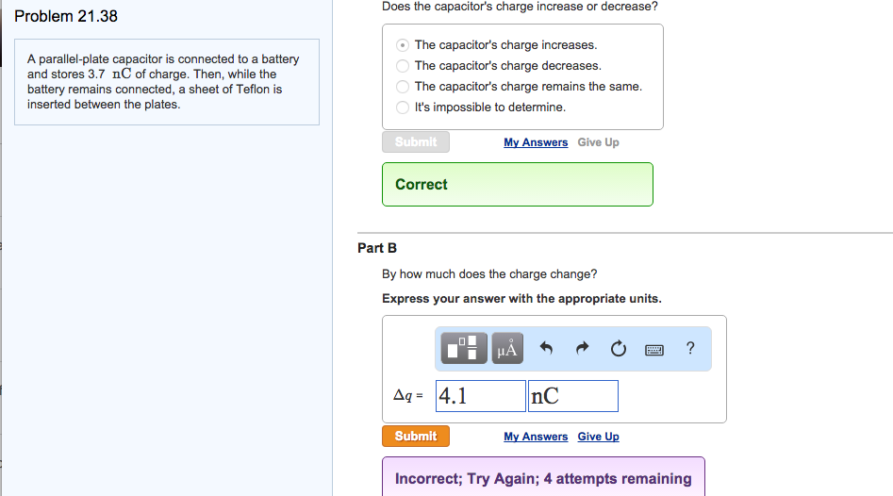
Task: Select "The capacitor's charge increases" option
Action: pos(404,45)
